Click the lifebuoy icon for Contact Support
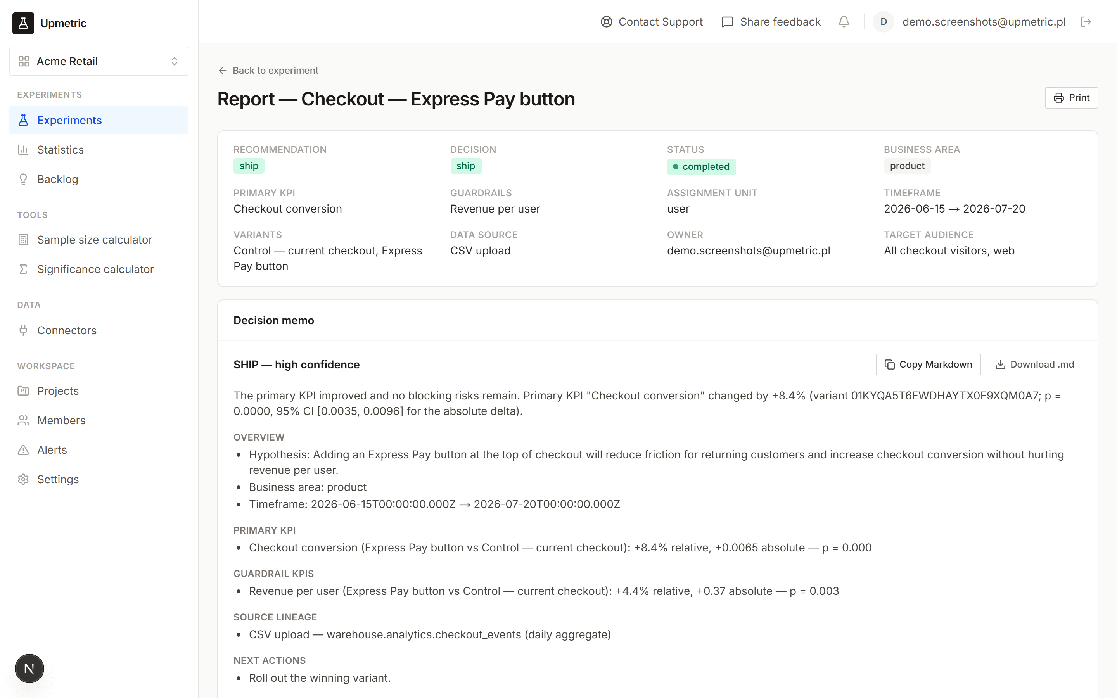Viewport: 1117px width, 698px height. [606, 22]
